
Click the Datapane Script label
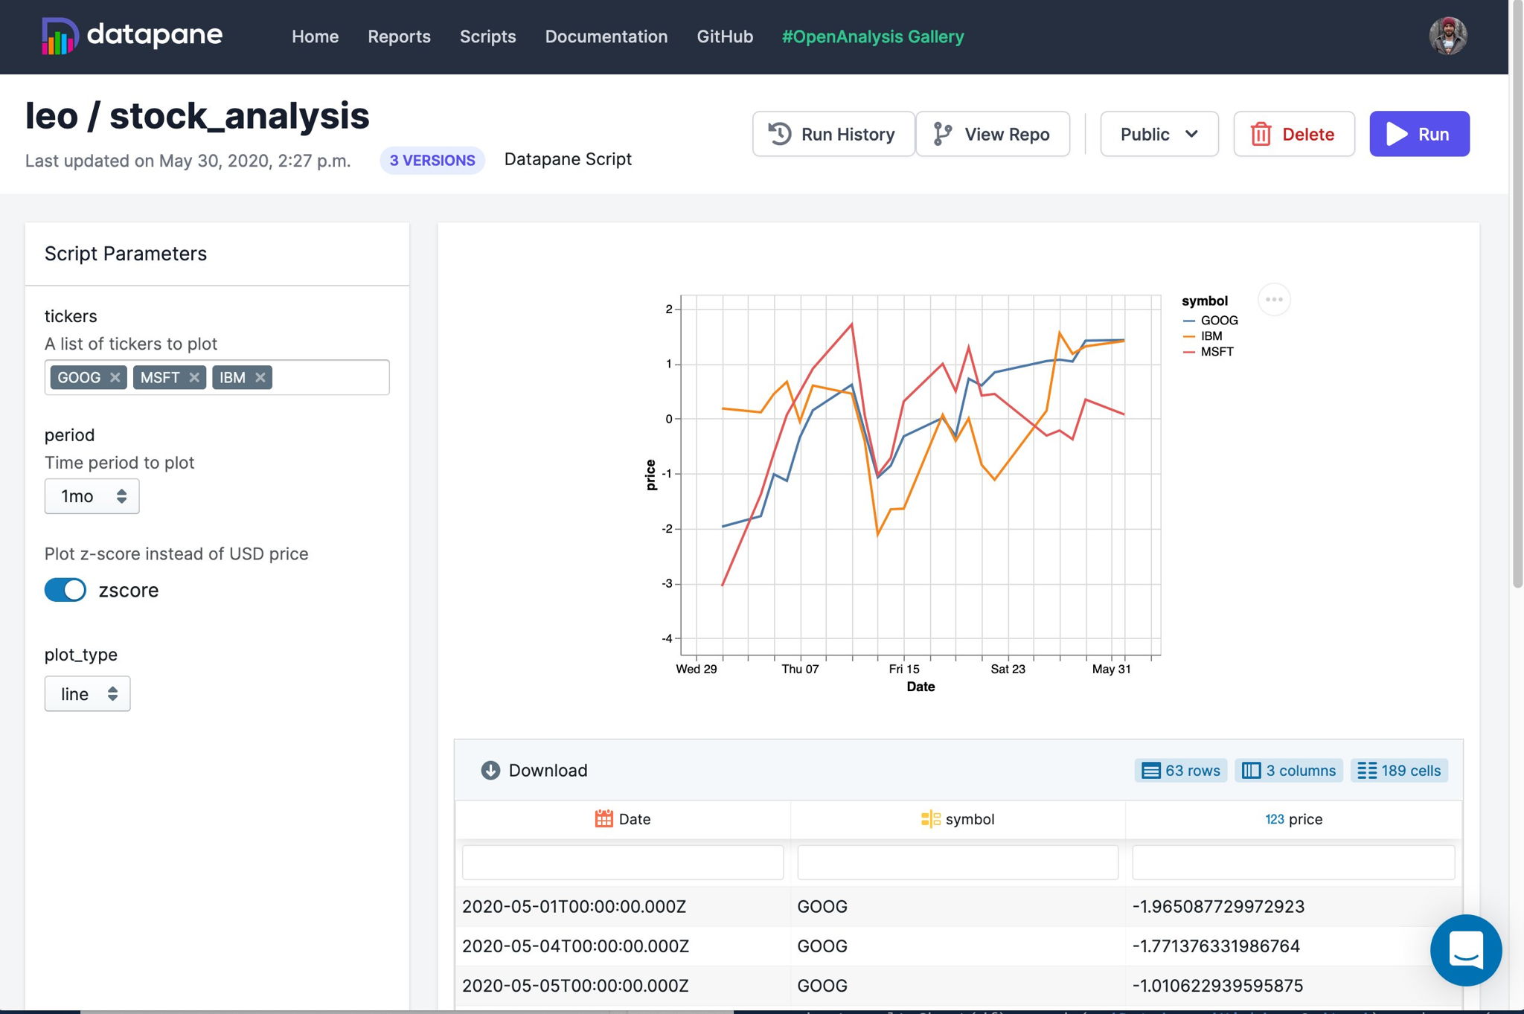(x=568, y=159)
